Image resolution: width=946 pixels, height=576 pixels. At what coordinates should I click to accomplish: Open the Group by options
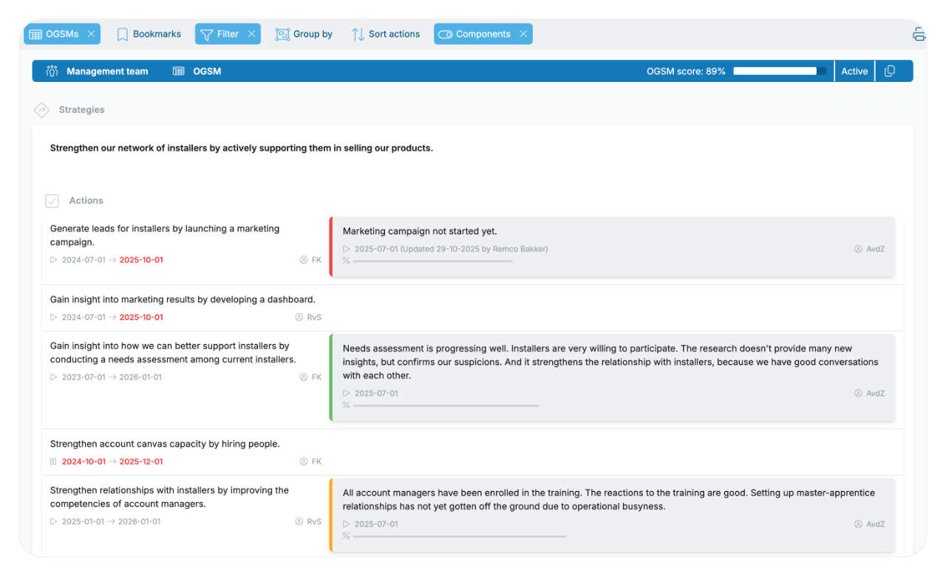click(x=304, y=33)
